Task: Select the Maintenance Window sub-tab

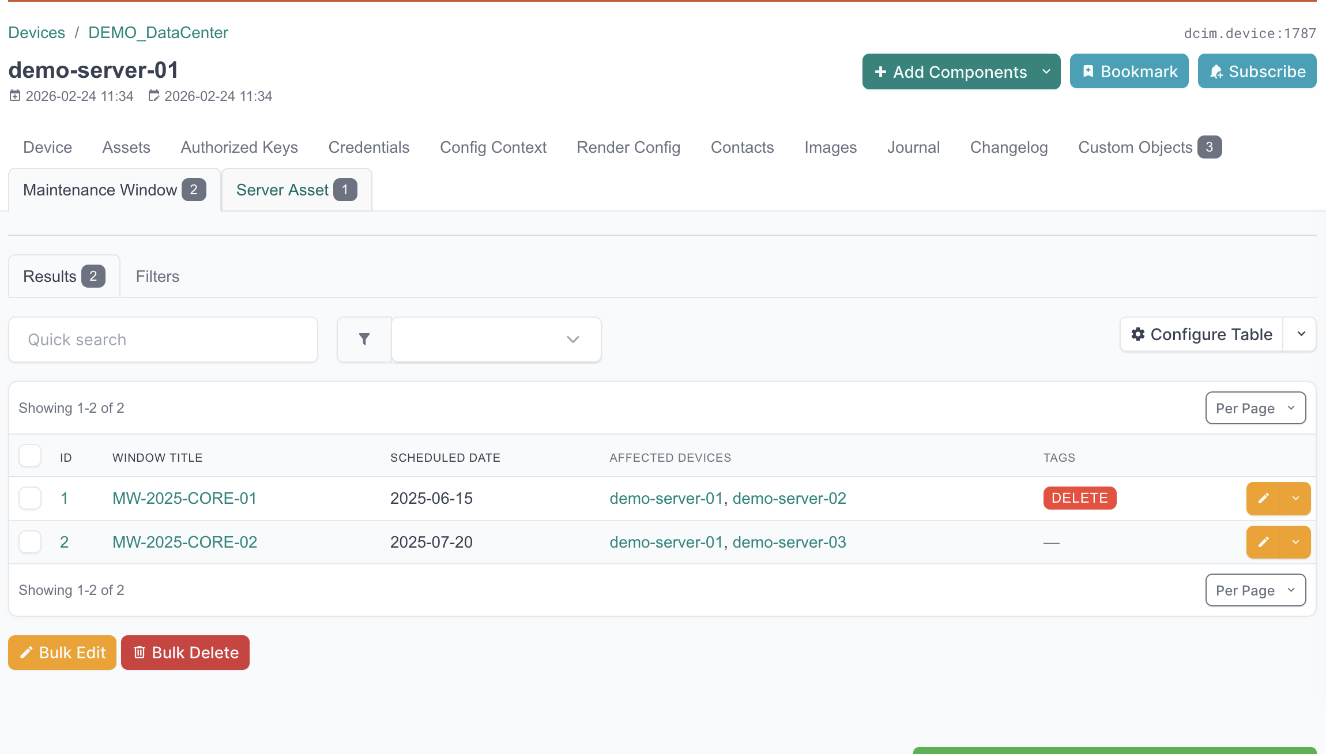Action: [x=114, y=190]
